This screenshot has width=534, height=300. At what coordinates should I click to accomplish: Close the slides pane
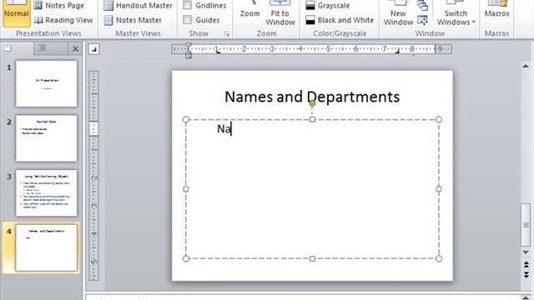click(x=75, y=49)
